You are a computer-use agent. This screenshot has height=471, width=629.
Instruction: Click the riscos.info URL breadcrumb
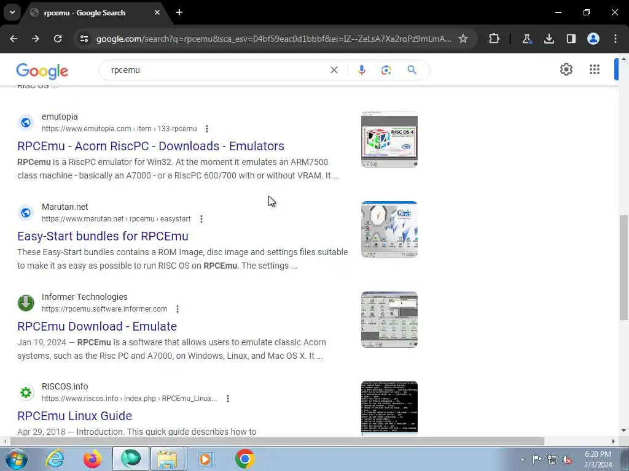tap(129, 399)
